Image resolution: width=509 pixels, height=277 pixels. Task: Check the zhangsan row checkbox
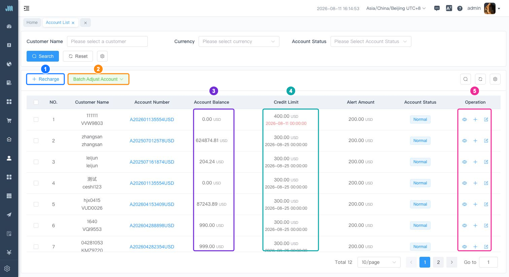click(x=36, y=141)
